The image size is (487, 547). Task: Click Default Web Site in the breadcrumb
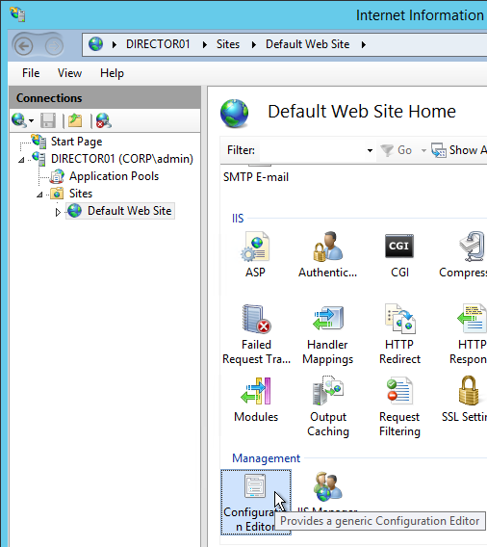coord(307,44)
